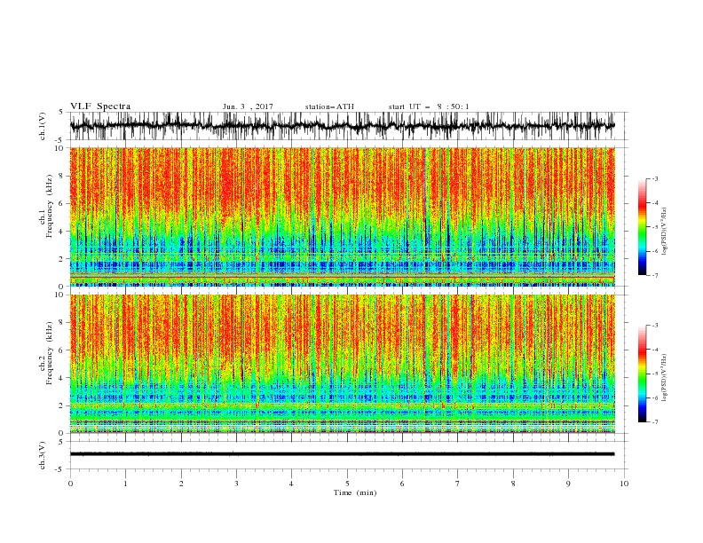Click time axis tick label "2" at bottom
The image size is (703, 543).
click(x=181, y=484)
